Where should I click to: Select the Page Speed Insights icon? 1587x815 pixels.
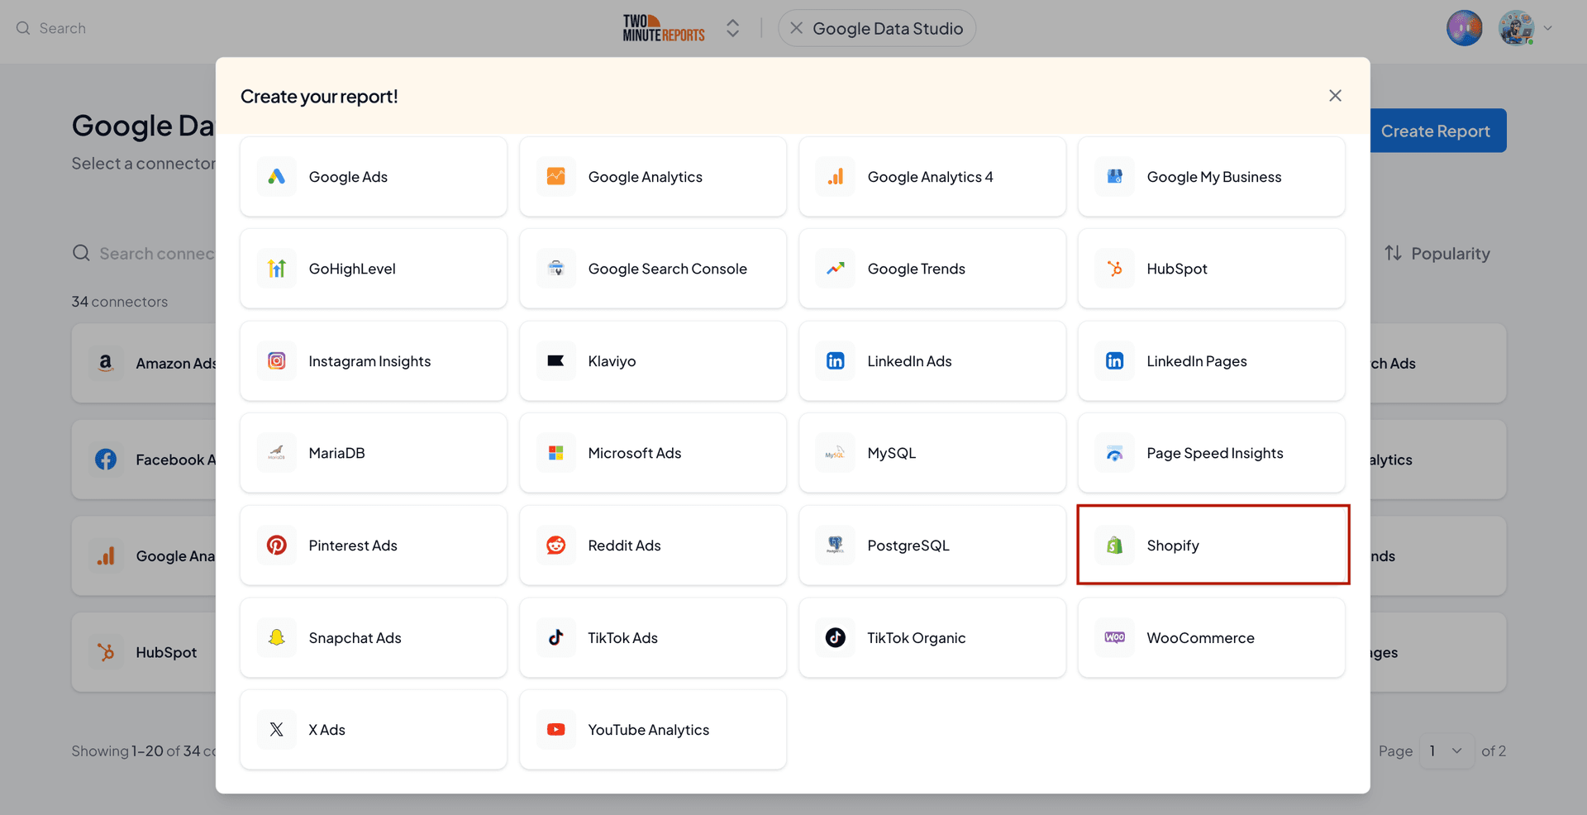click(x=1115, y=453)
